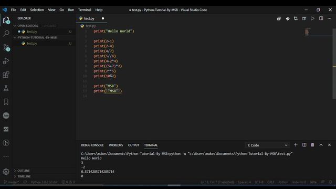Open the File menu
The image size is (336, 189).
[x=14, y=10]
